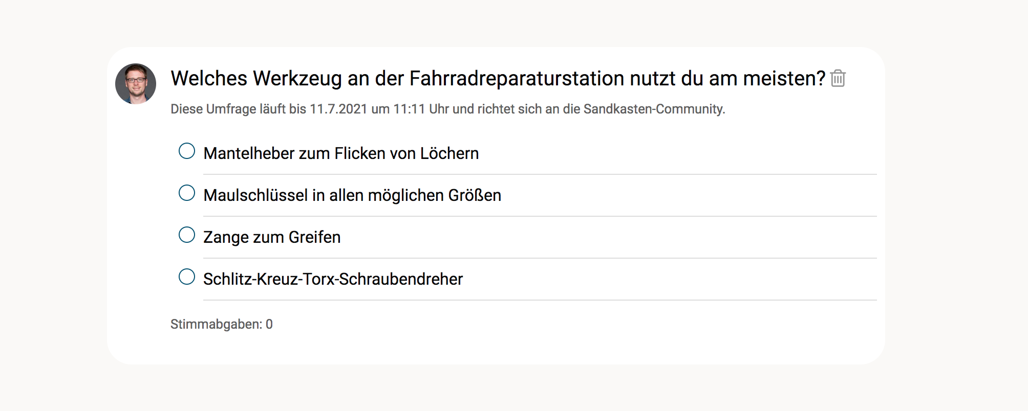Click the trash icon to delete the poll
Image resolution: width=1028 pixels, height=411 pixels.
point(838,79)
